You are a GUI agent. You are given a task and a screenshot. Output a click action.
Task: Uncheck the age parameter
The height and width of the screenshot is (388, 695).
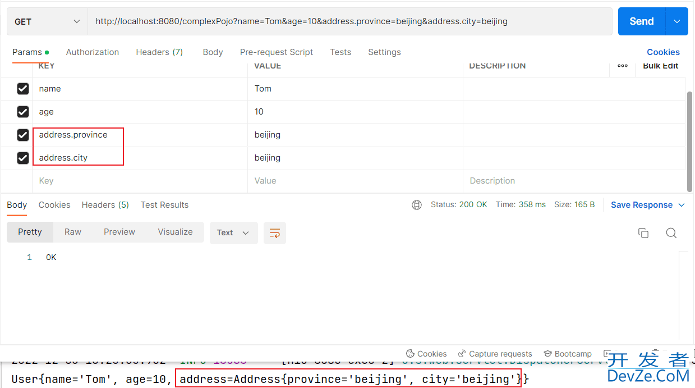(23, 112)
